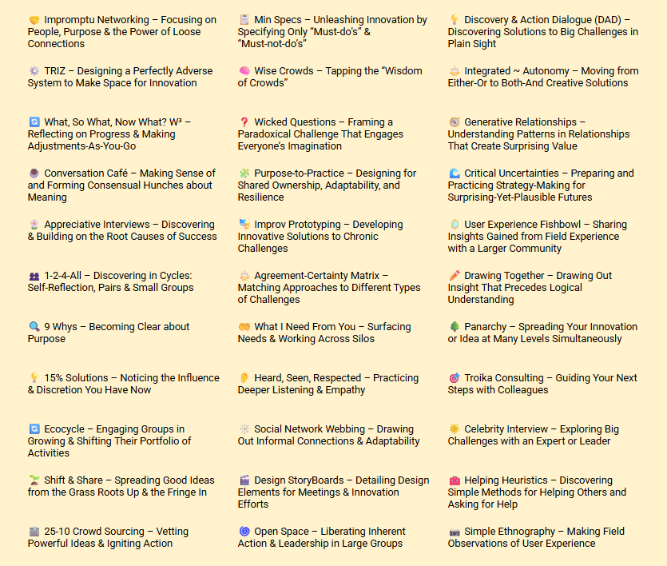Click the tree icon next to Panarchy
The height and width of the screenshot is (566, 667).
click(455, 327)
